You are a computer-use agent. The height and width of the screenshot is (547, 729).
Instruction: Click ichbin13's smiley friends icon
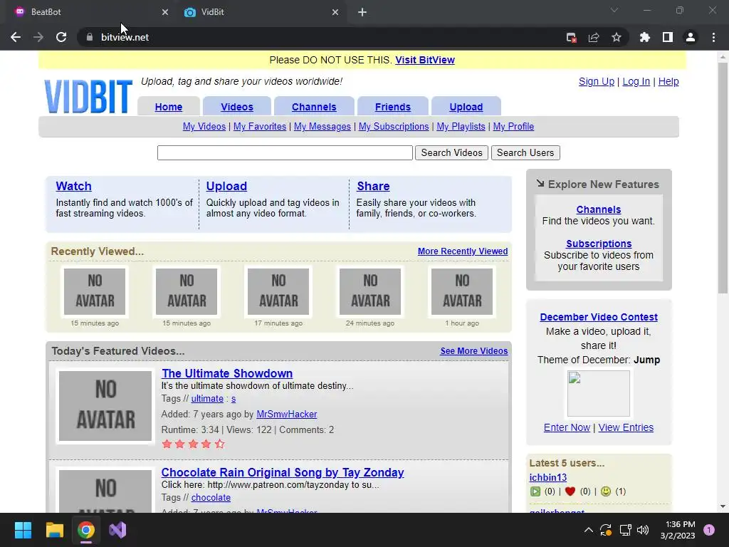(x=605, y=491)
